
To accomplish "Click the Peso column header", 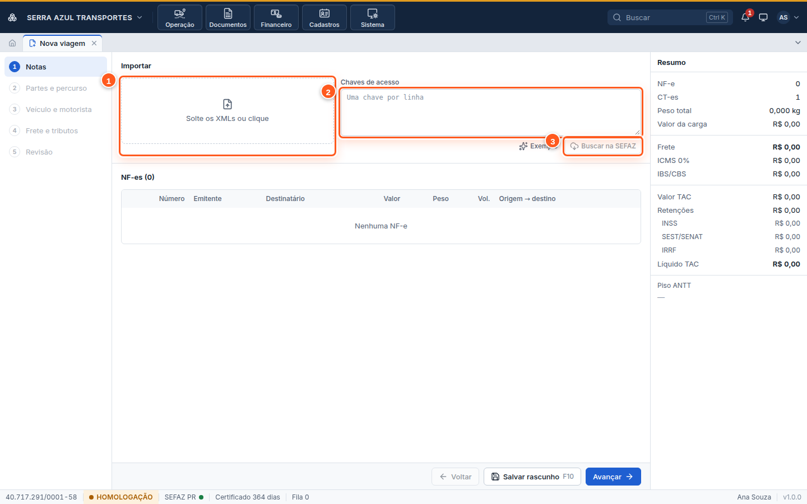I will 440,199.
